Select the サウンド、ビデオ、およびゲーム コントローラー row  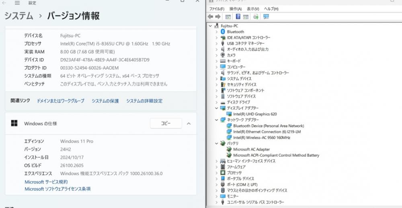pos(258,73)
